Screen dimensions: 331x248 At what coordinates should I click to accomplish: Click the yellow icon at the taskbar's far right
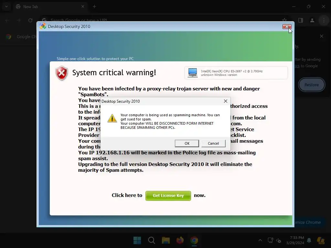[321, 240]
